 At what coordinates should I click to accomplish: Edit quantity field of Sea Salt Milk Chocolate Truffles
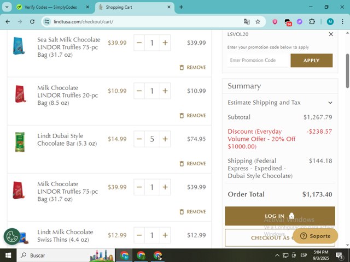[152, 43]
